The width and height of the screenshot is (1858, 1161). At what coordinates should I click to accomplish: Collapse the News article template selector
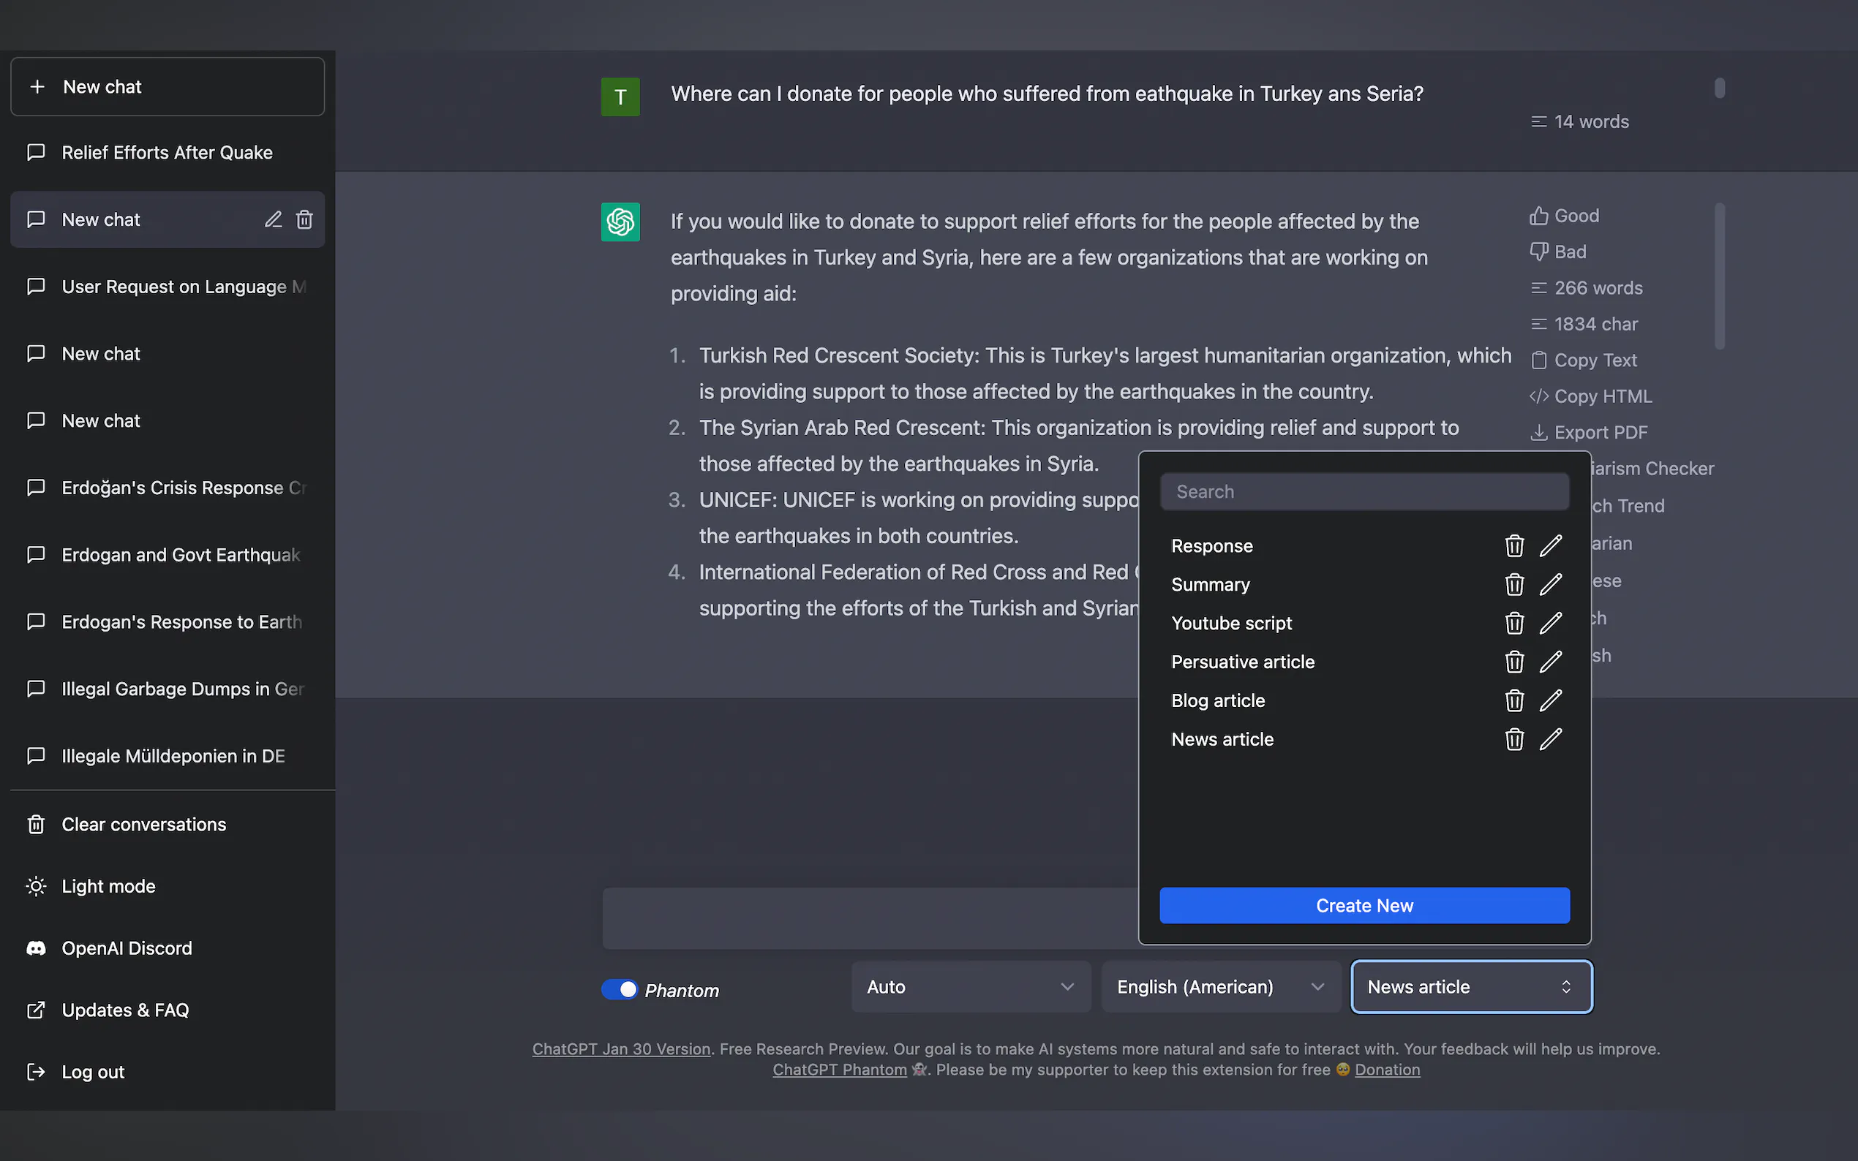pos(1470,987)
